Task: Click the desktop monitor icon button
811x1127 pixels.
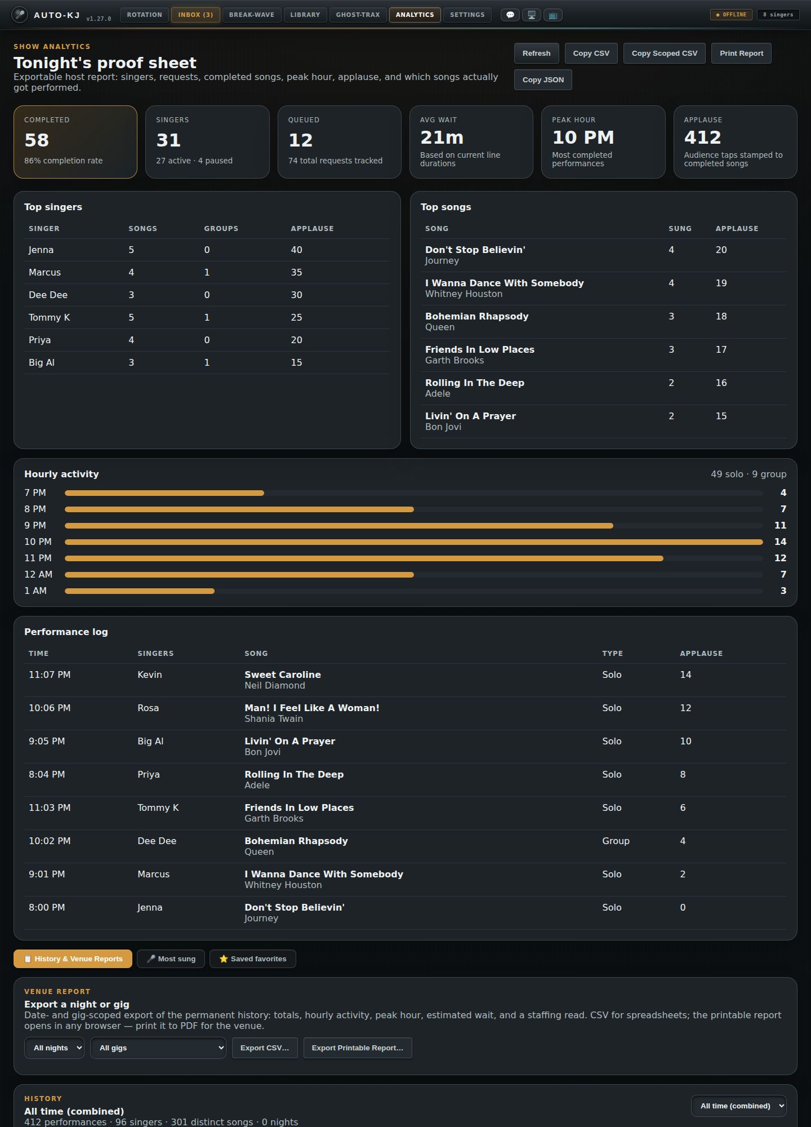Action: pos(532,15)
